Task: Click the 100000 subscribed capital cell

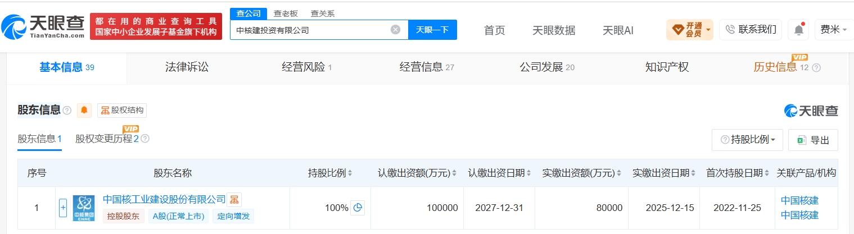Action: [x=417, y=208]
